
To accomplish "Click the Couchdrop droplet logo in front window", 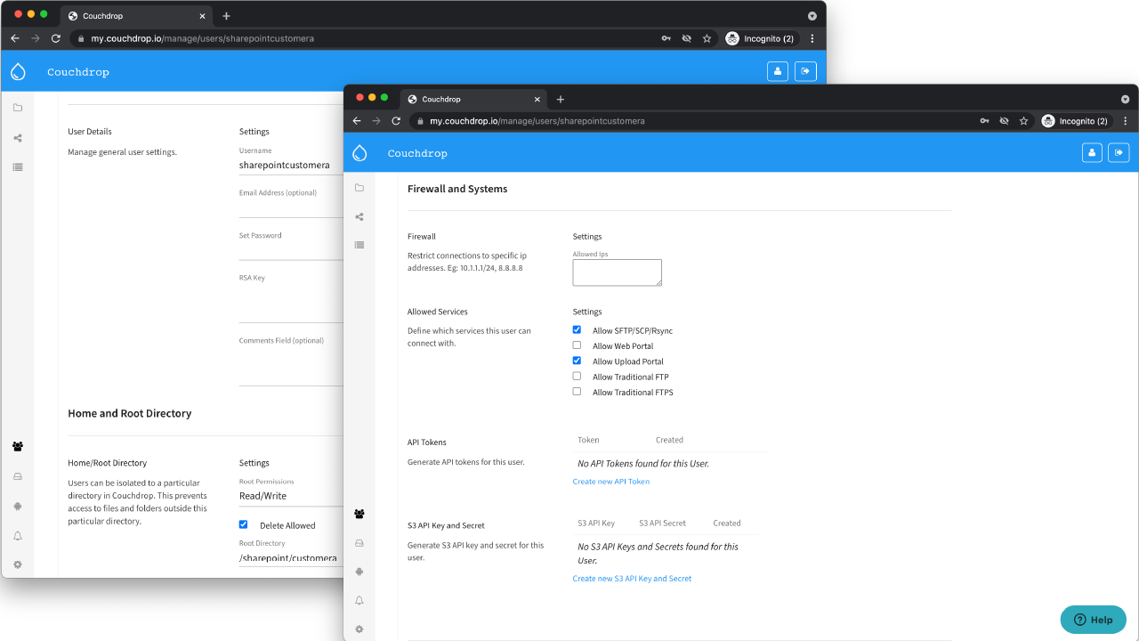I will click(359, 153).
